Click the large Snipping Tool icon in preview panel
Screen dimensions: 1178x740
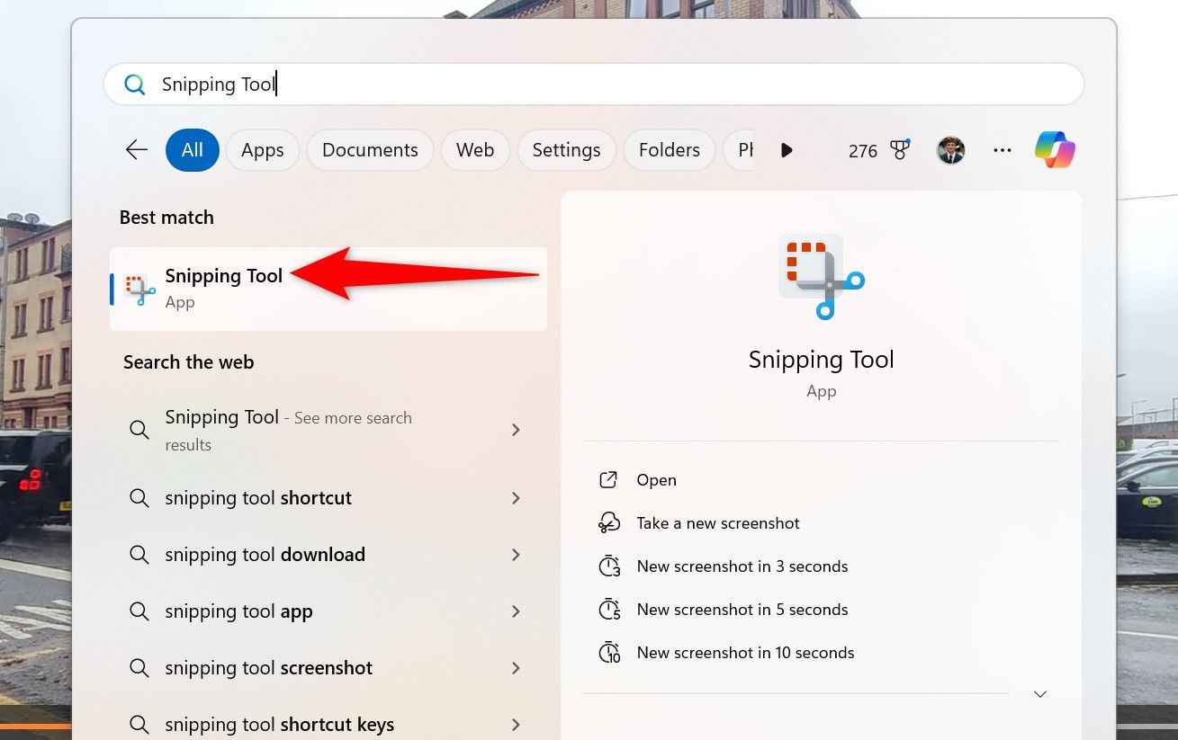coord(820,276)
